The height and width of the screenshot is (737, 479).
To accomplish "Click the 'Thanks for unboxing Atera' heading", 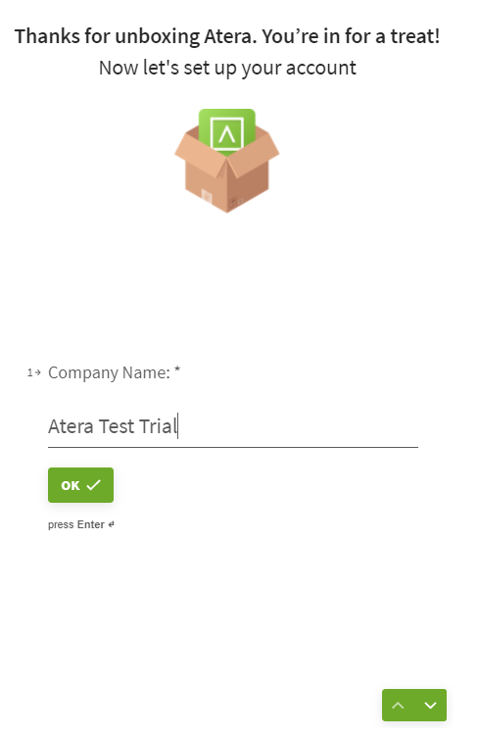I will coord(227,36).
